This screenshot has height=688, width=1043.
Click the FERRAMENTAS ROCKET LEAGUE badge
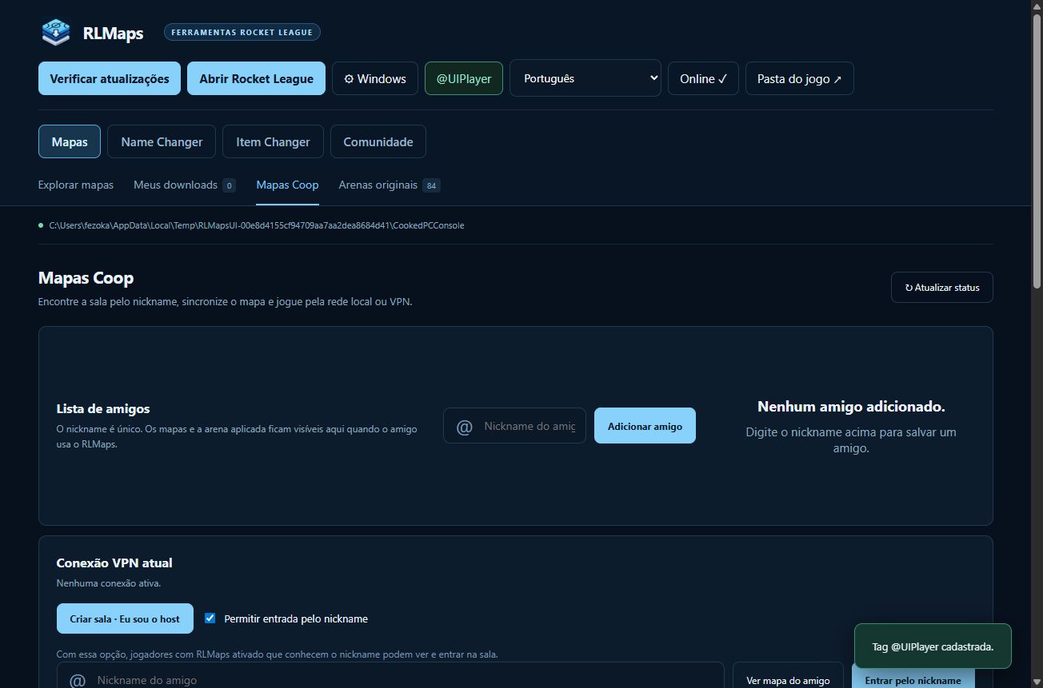(x=242, y=32)
